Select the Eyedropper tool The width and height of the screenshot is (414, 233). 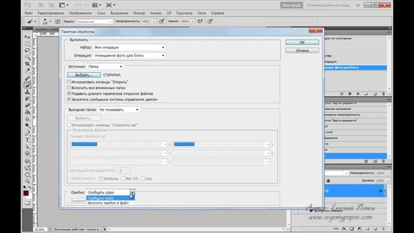coord(27,71)
